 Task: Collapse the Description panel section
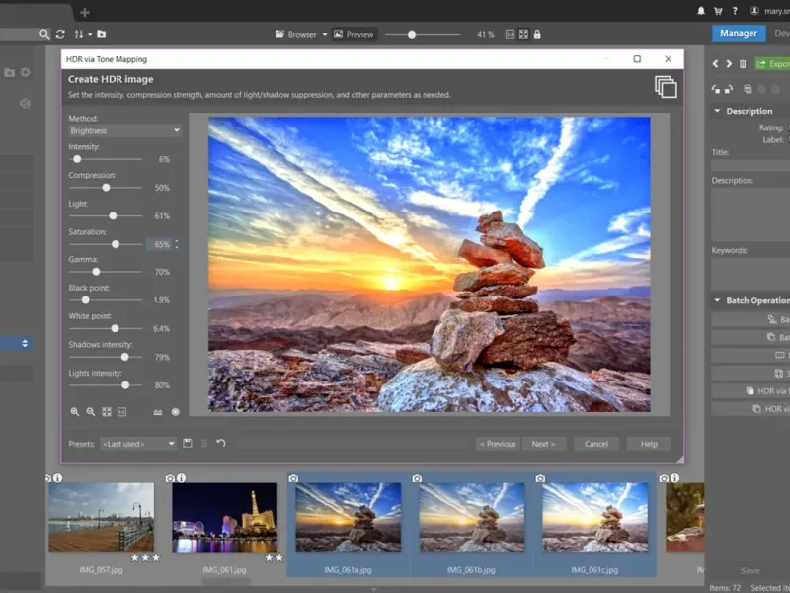[x=718, y=111]
